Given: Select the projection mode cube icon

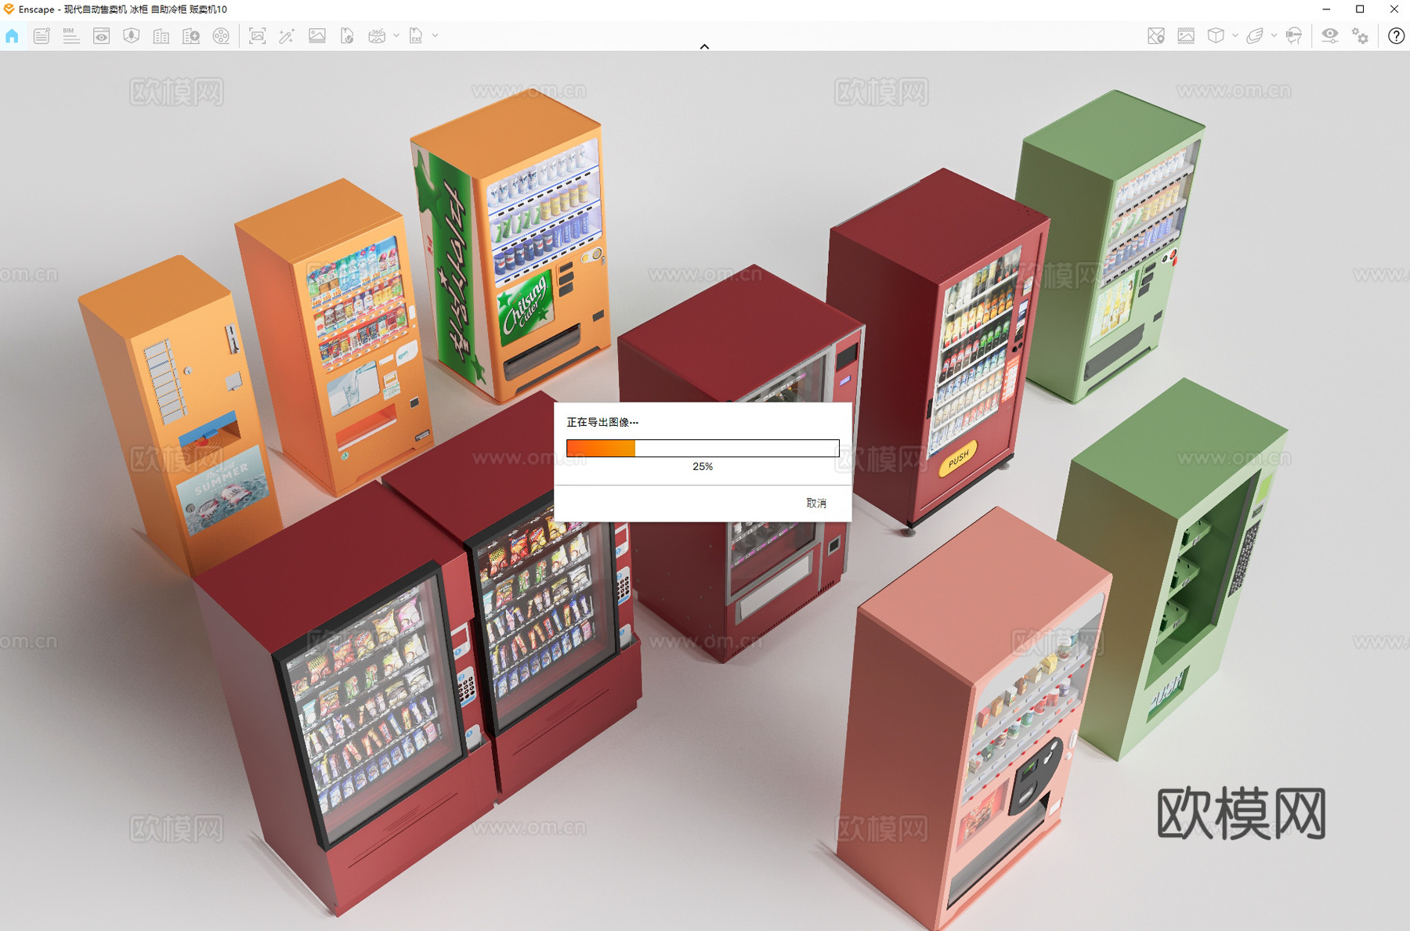Looking at the screenshot, I should point(1216,36).
